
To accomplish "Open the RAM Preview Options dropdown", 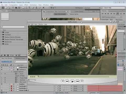I will pyautogui.click(x=112, y=17).
